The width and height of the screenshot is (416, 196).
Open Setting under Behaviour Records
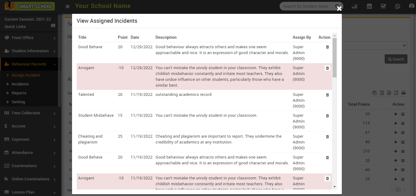18,102
